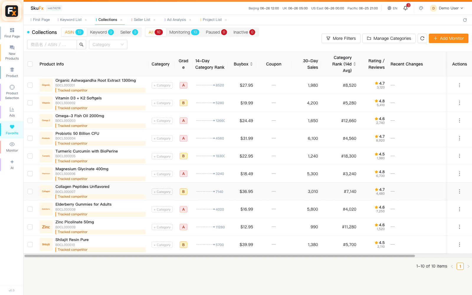Open actions menu for Turmeric Curcumin row
472x295 pixels.
[x=459, y=156]
